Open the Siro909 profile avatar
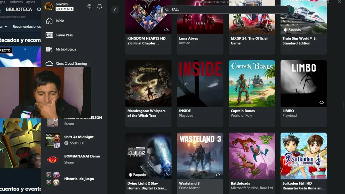 (x=49, y=6)
